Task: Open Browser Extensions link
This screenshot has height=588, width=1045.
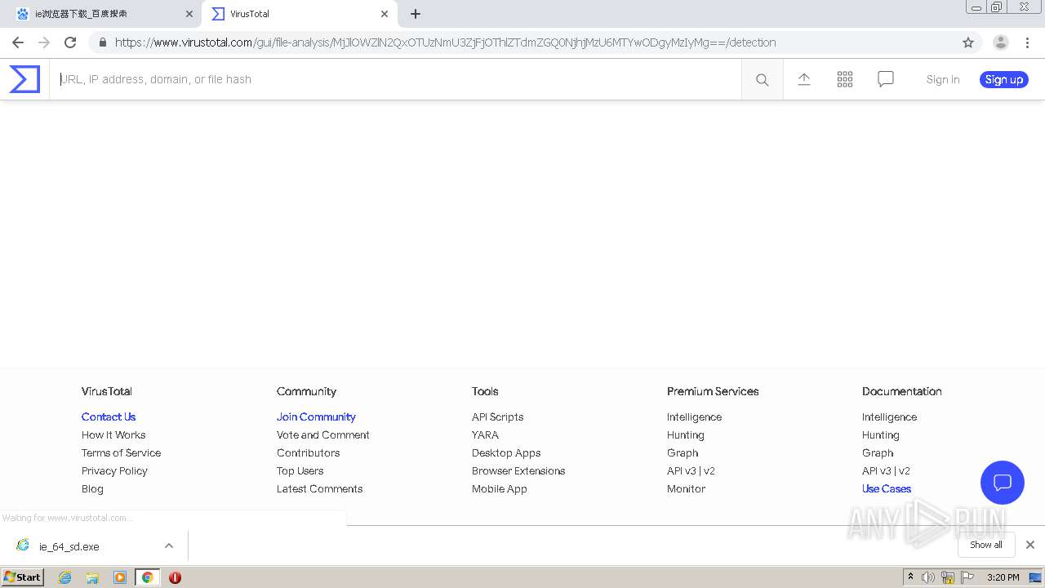Action: click(x=518, y=470)
